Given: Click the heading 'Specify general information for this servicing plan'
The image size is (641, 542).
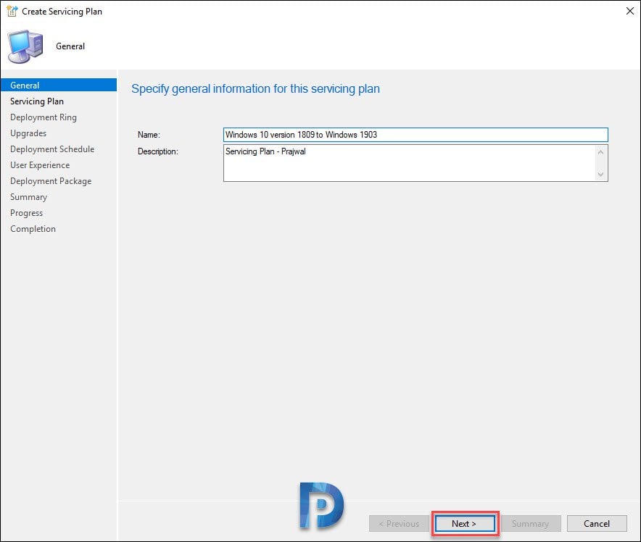Looking at the screenshot, I should 255,88.
